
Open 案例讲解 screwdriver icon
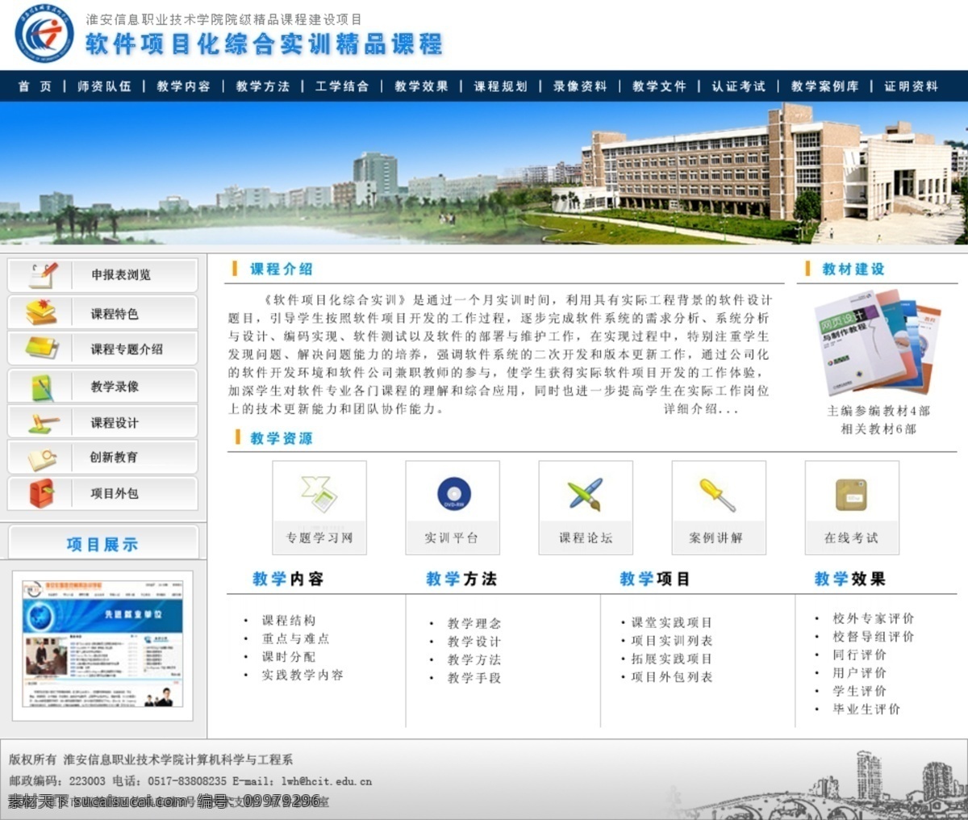[718, 494]
